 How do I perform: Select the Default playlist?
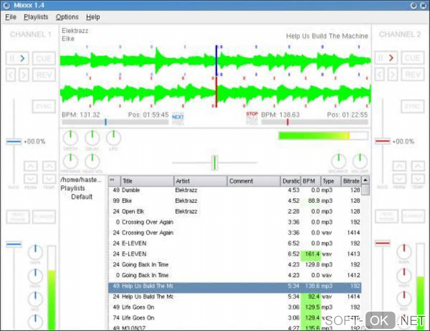[x=82, y=197]
